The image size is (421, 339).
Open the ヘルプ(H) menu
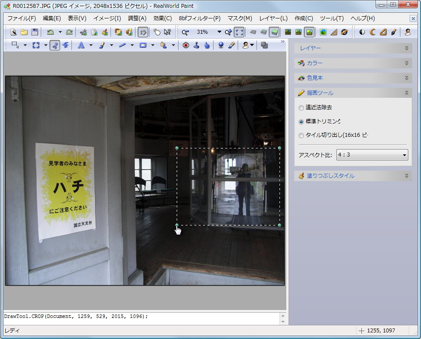click(363, 18)
